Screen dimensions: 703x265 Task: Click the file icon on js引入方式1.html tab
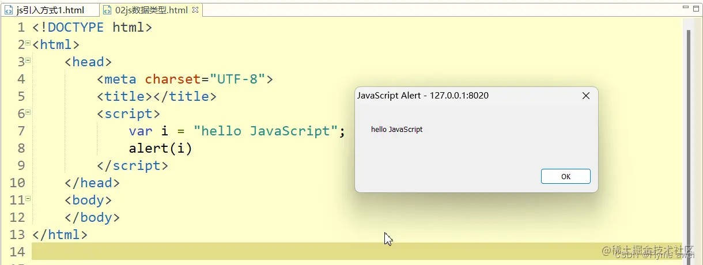9,10
